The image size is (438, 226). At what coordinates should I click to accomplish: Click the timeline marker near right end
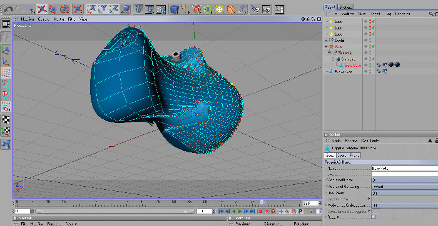coord(262,202)
